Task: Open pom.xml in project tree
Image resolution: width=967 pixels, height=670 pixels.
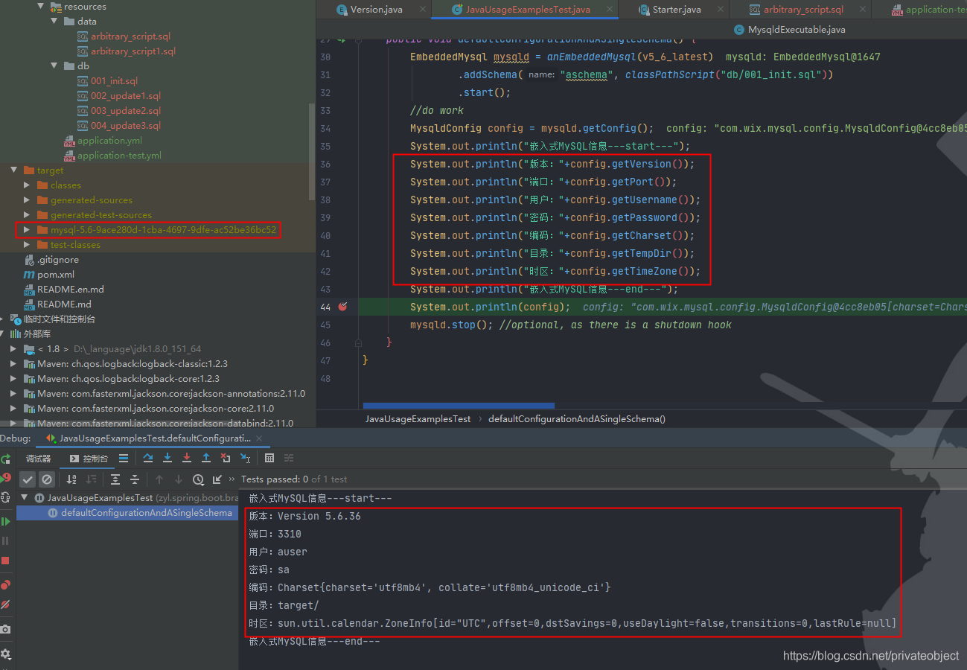Action: click(55, 275)
